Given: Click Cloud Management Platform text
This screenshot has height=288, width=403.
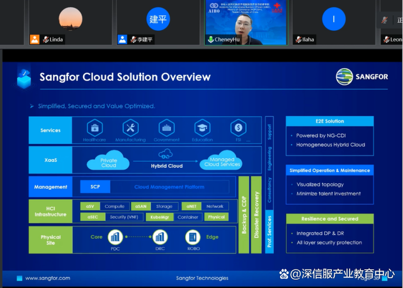Looking at the screenshot, I should 169,187.
